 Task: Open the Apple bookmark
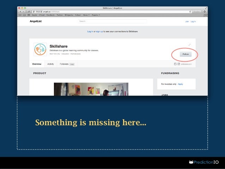click(34, 15)
